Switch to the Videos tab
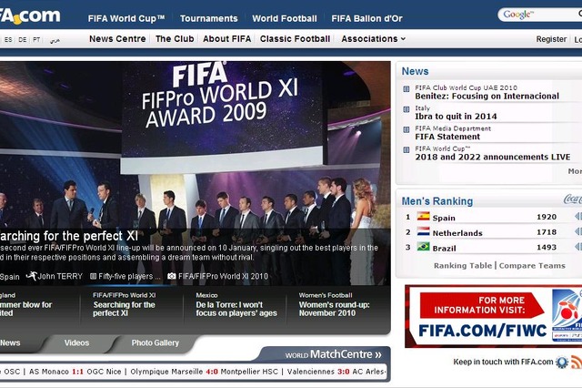The image size is (582, 388). pyautogui.click(x=76, y=342)
